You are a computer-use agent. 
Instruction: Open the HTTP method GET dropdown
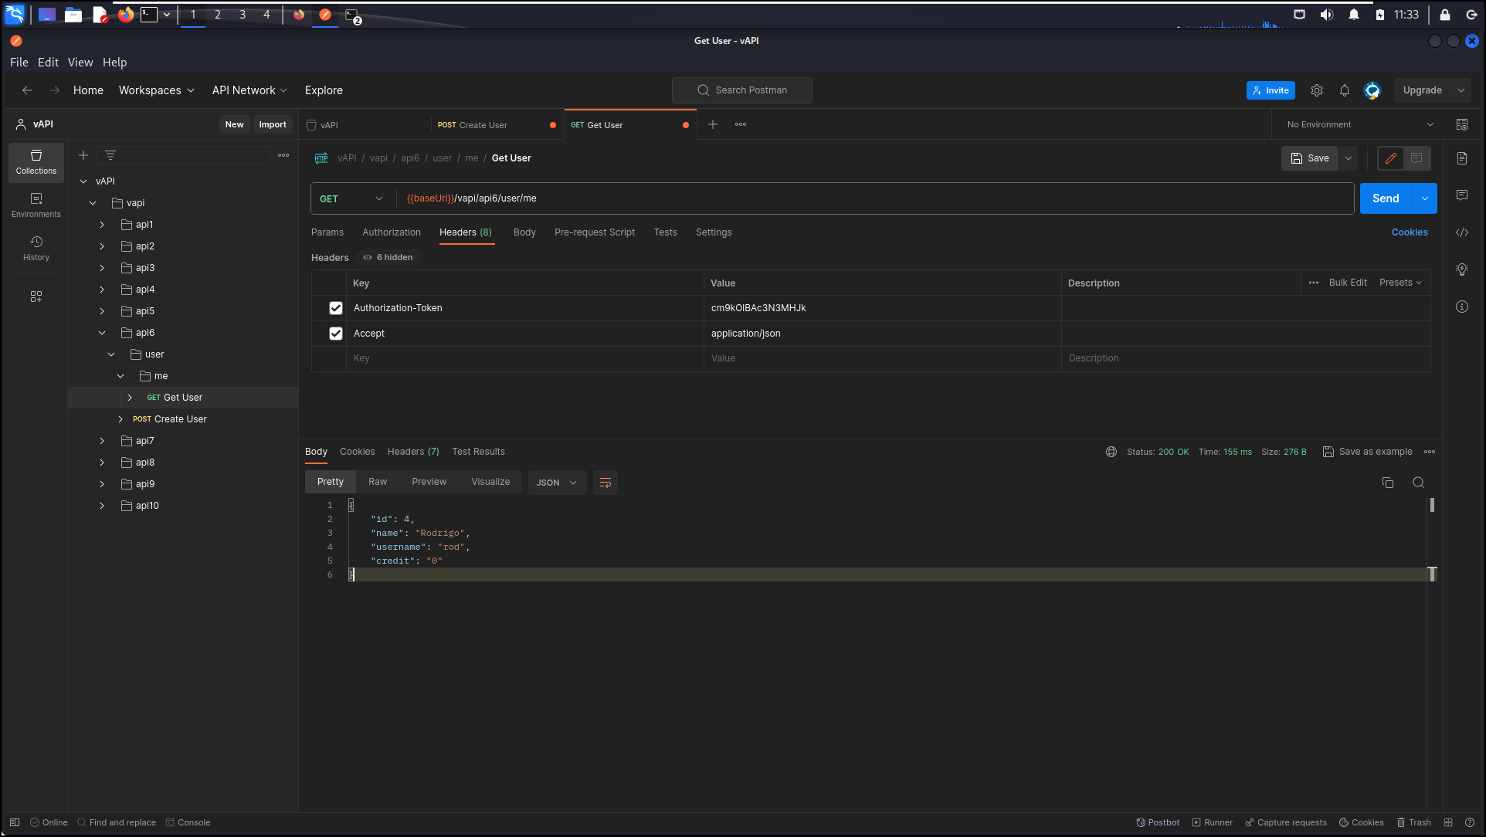(x=351, y=198)
